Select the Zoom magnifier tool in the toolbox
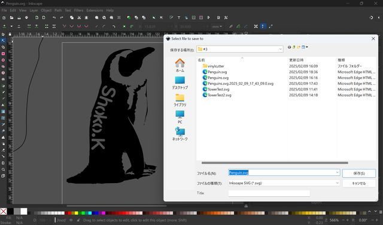 3,169
